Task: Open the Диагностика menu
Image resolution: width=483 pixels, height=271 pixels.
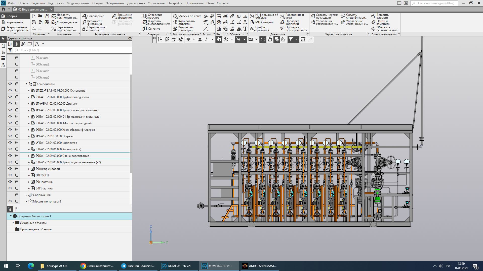Action: pyautogui.click(x=136, y=3)
